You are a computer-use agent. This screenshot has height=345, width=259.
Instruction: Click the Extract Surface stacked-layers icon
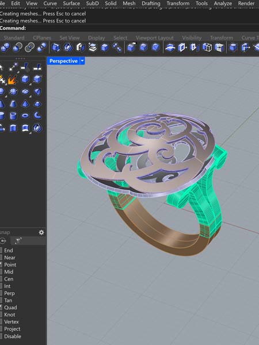tap(93, 47)
